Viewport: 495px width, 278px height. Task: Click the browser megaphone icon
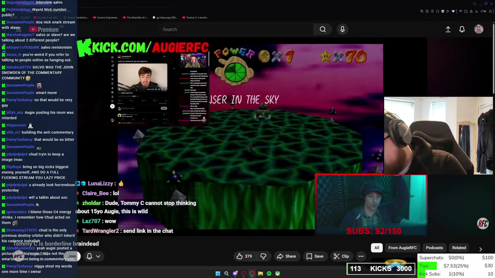(461, 11)
